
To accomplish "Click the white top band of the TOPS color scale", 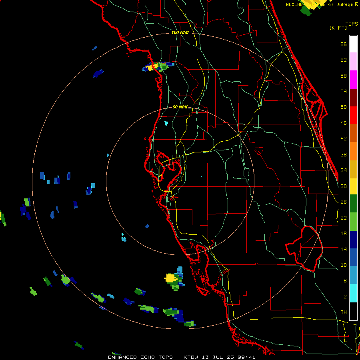I will (x=353, y=44).
